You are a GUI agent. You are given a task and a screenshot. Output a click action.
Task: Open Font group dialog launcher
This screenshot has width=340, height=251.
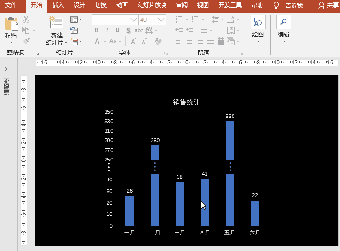[166, 53]
